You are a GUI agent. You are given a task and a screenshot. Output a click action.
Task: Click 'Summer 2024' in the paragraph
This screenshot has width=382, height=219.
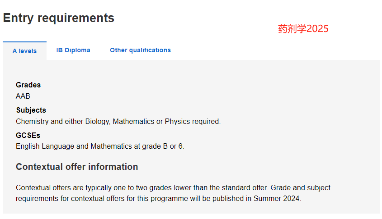click(277, 198)
